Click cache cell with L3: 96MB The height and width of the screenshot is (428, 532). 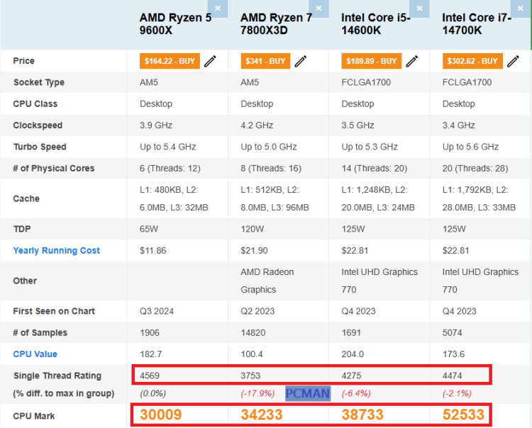coord(275,198)
